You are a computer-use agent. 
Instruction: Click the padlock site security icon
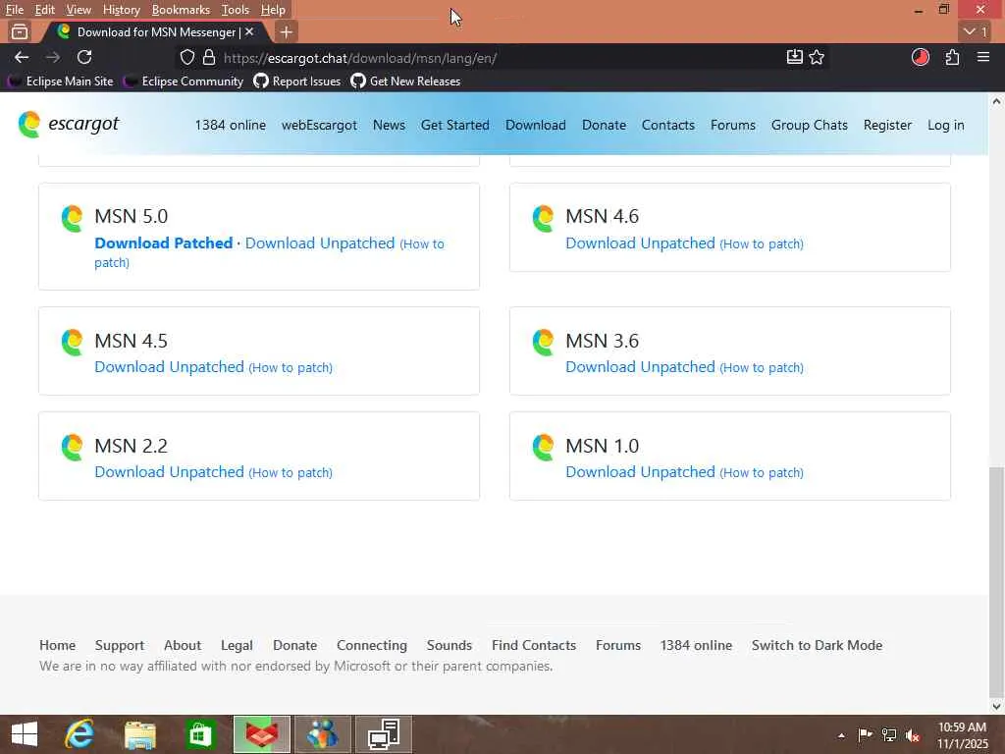pos(209,58)
